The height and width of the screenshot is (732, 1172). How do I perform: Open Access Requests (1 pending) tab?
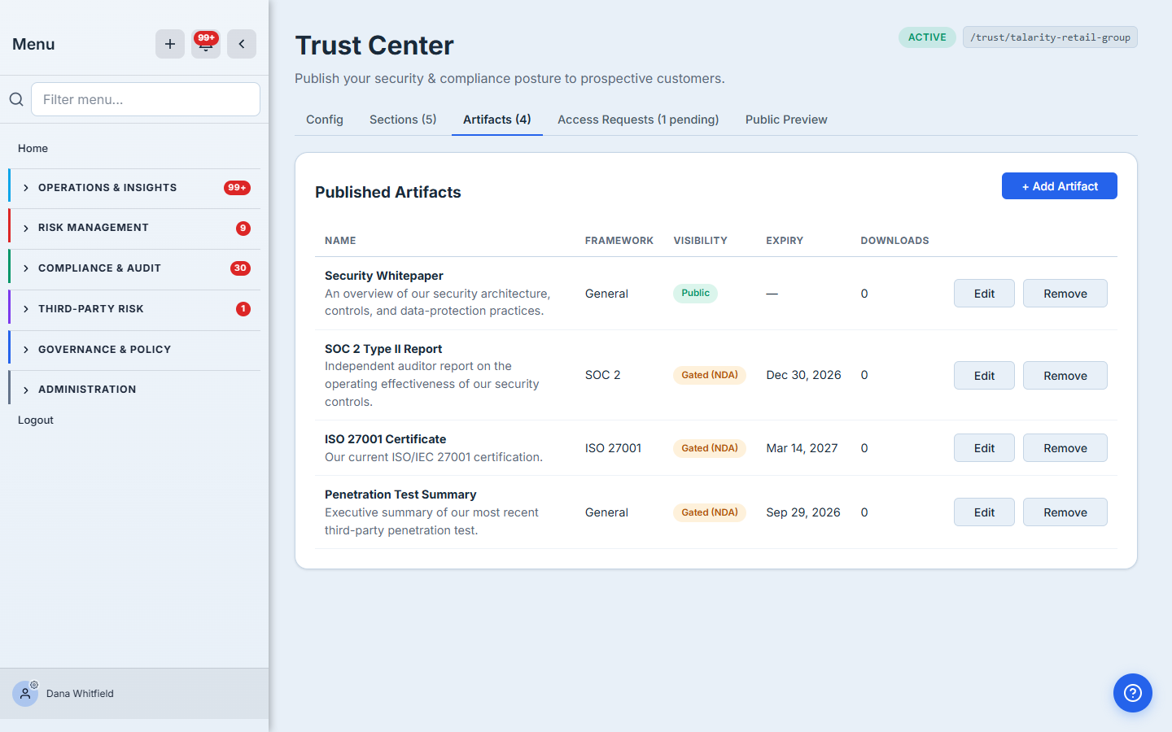(x=638, y=120)
